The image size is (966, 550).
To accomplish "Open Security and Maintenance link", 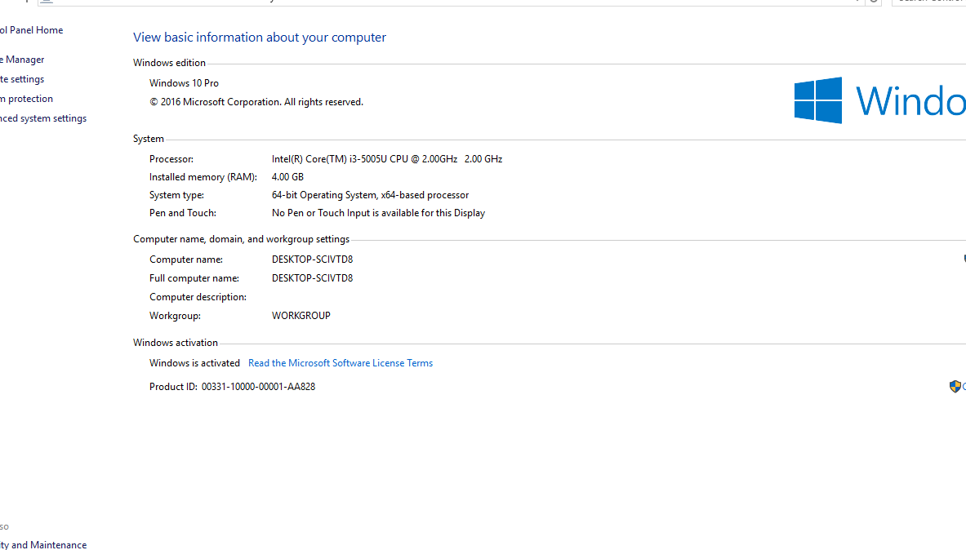I will [x=43, y=544].
